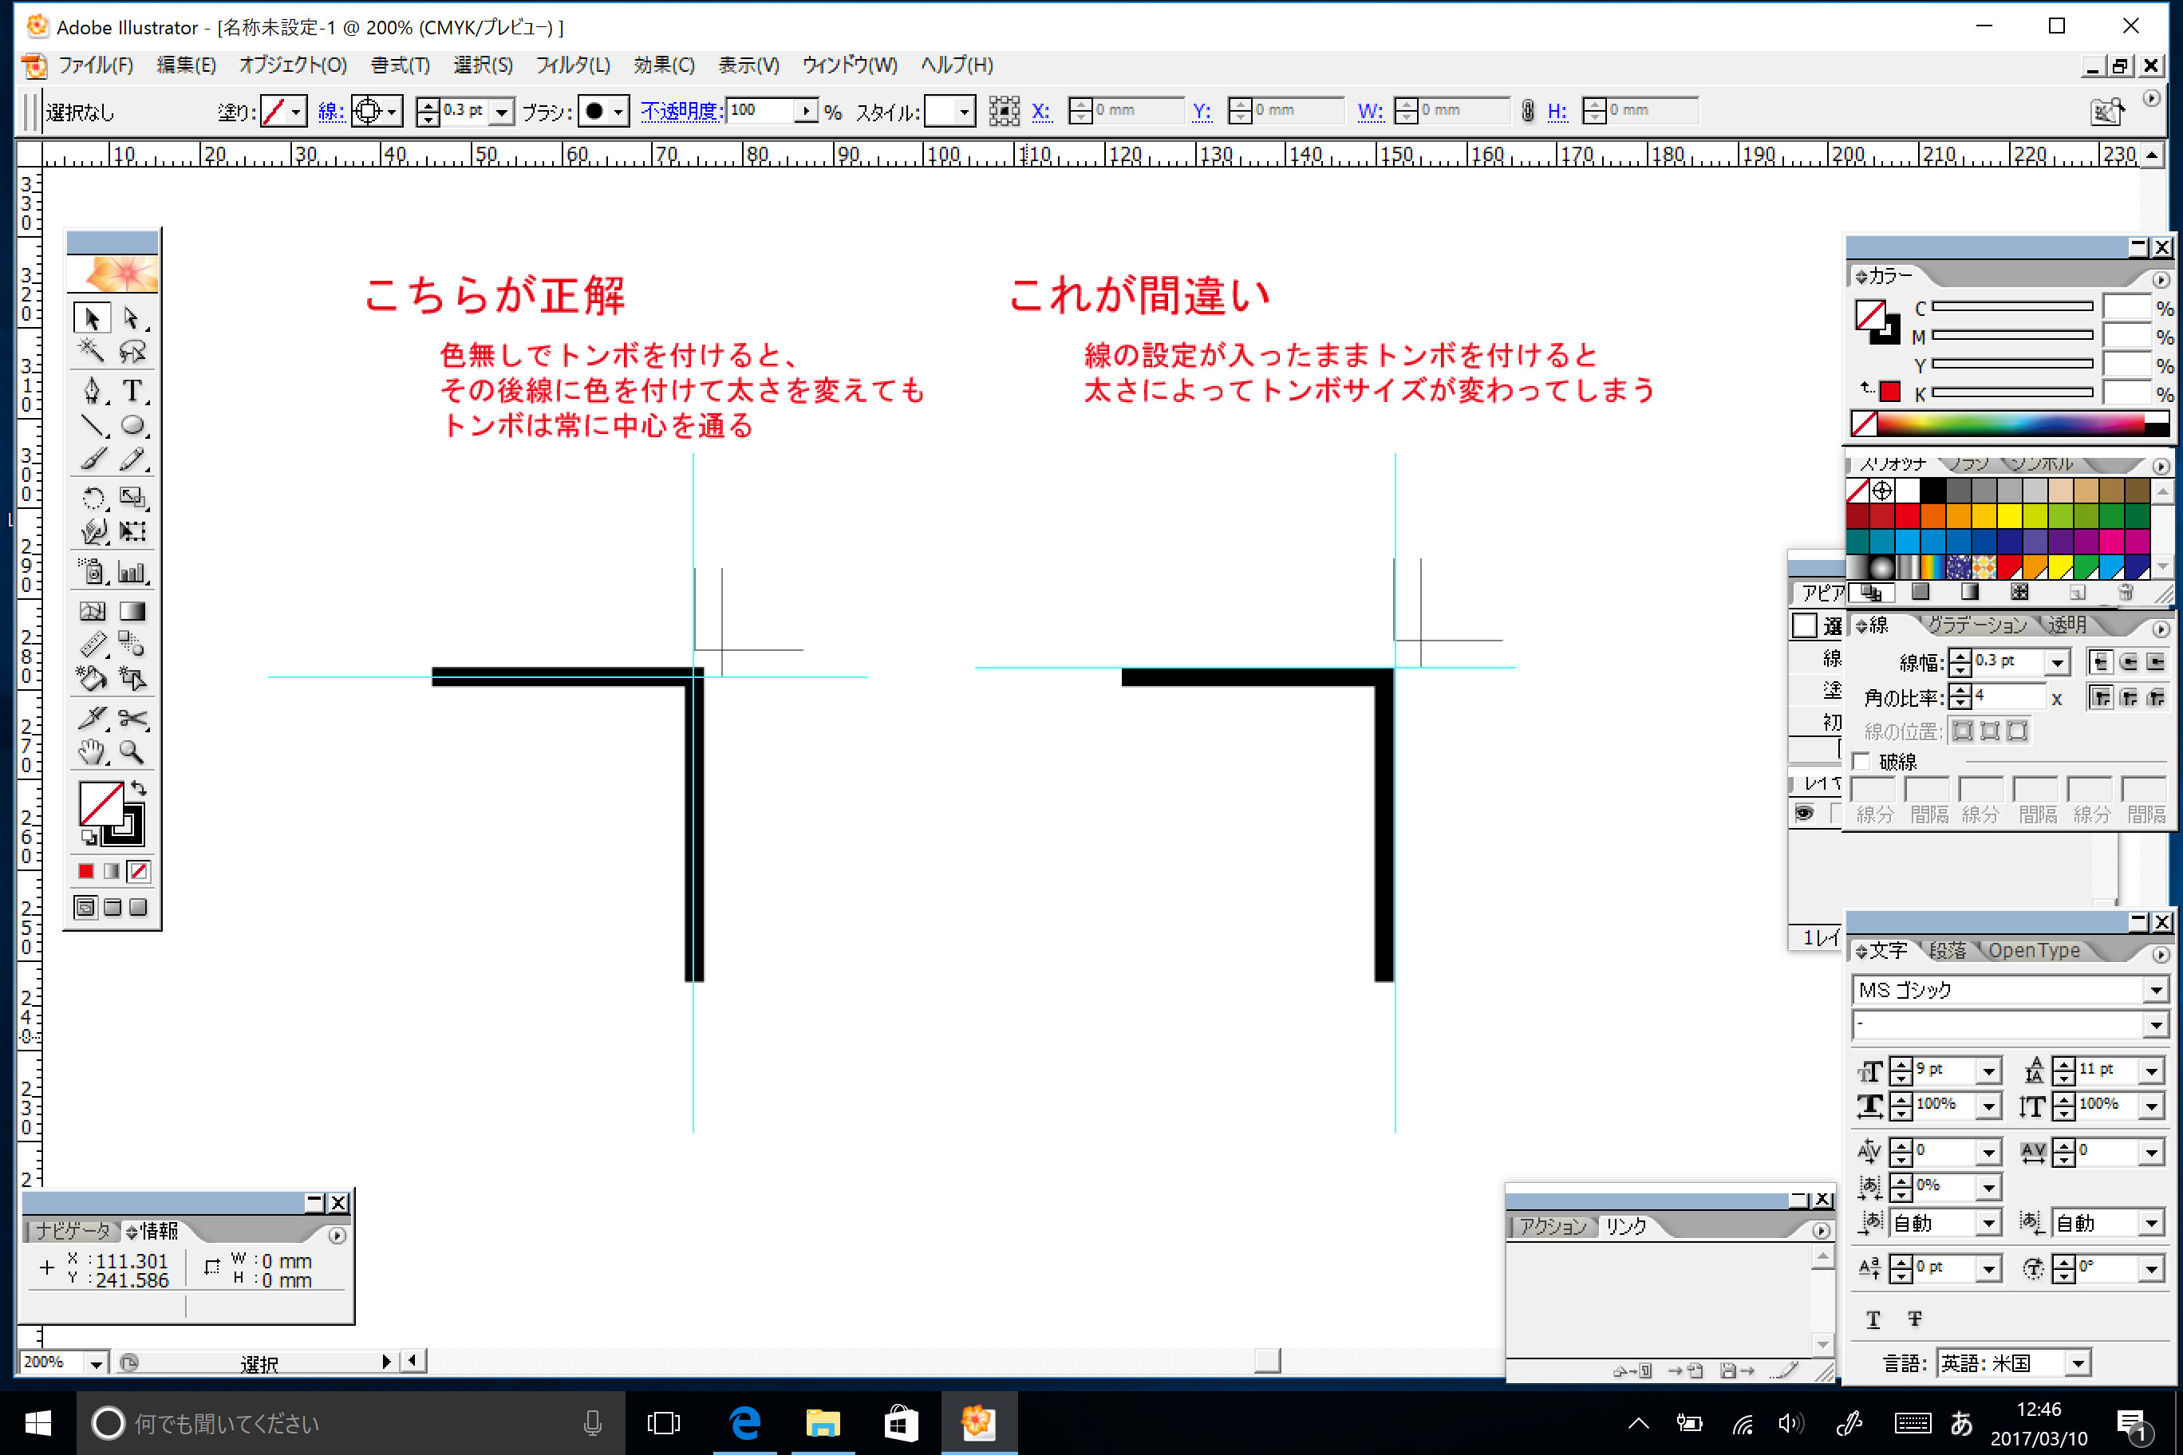This screenshot has width=2183, height=1455.
Task: Click the 線: stroke link label
Action: coord(330,112)
